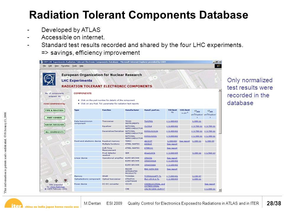This screenshot has height=213, width=284.
Task: Open the File menu
Action: click(44, 66)
